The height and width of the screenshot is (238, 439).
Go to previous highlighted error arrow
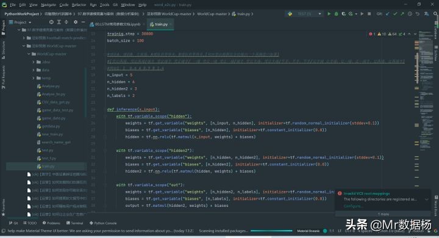pos(409,34)
